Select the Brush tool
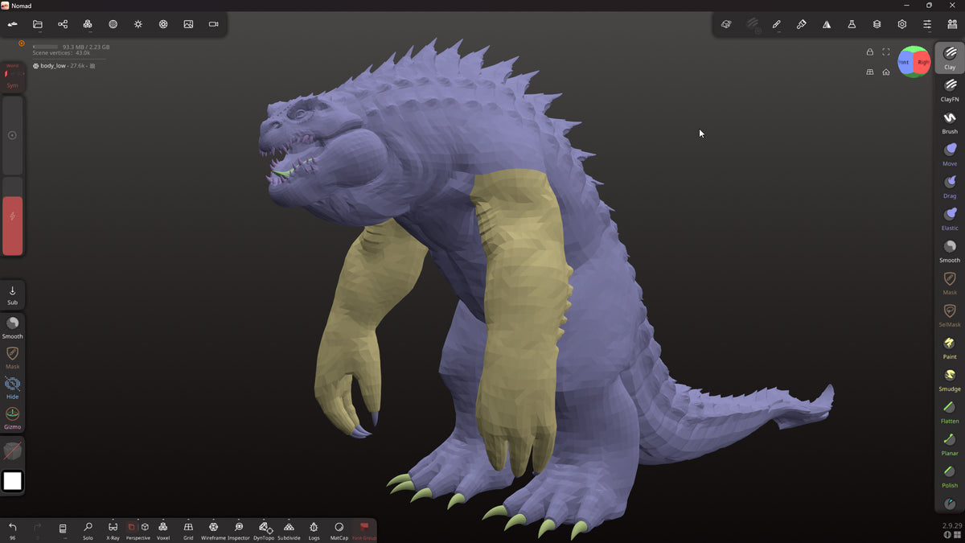965x543 pixels. click(950, 122)
